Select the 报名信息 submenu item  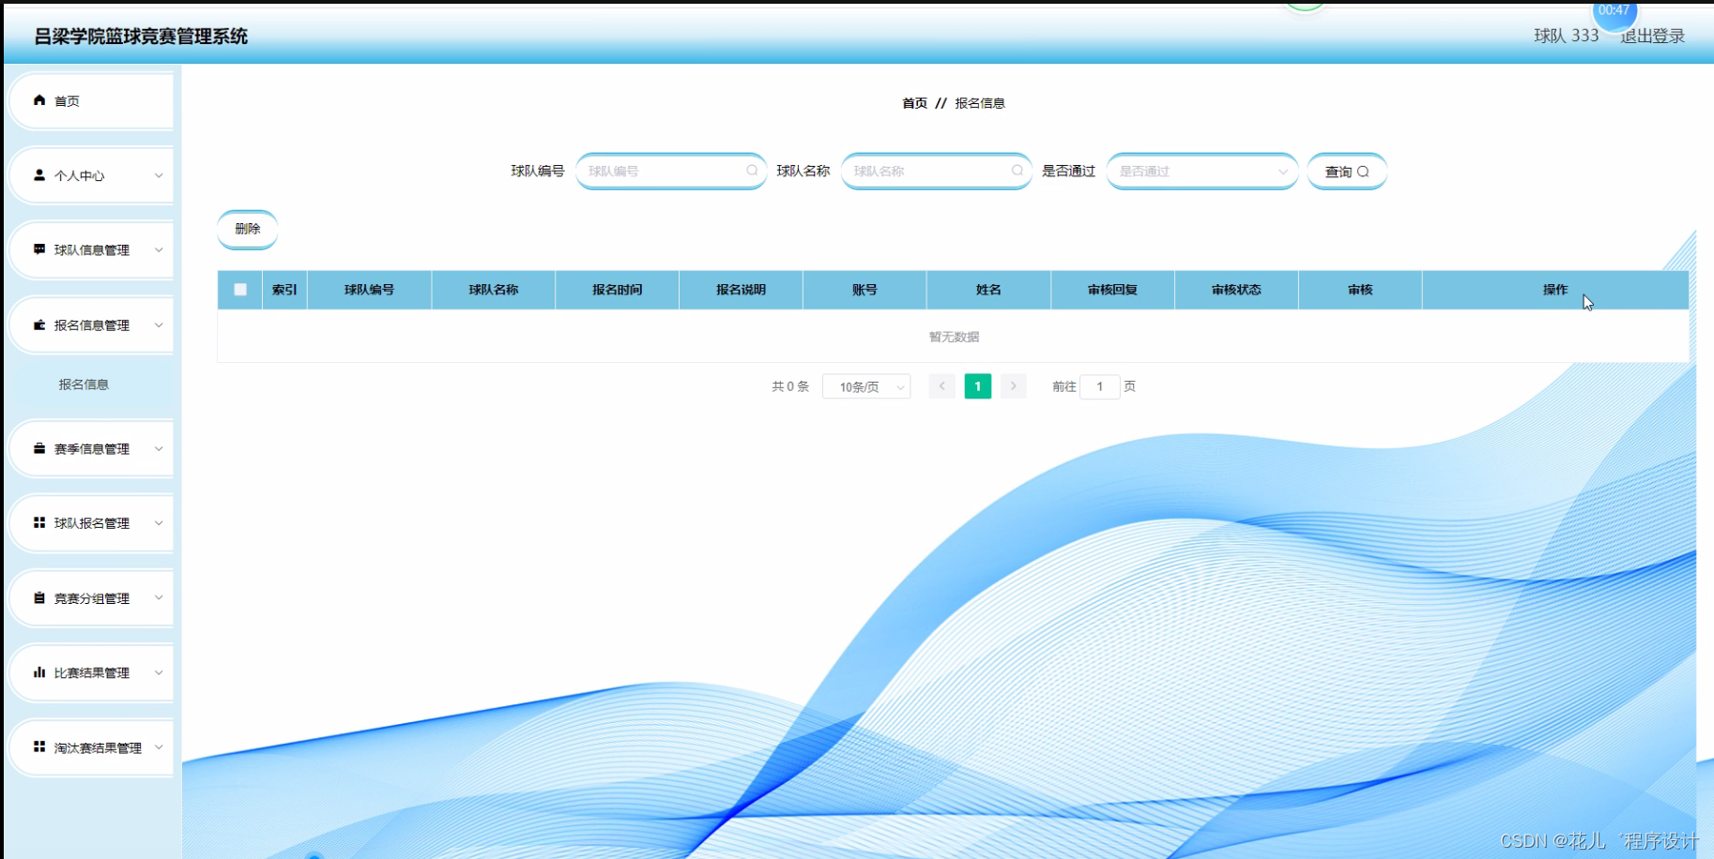point(84,384)
